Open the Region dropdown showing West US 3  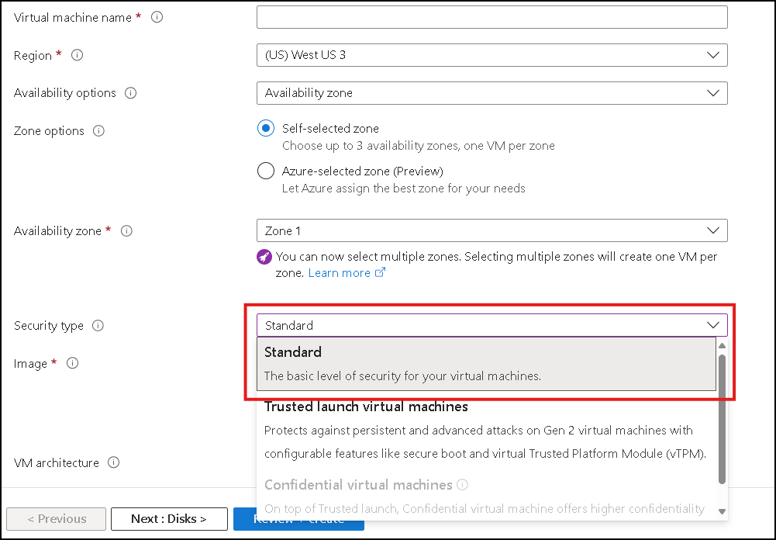pos(492,55)
